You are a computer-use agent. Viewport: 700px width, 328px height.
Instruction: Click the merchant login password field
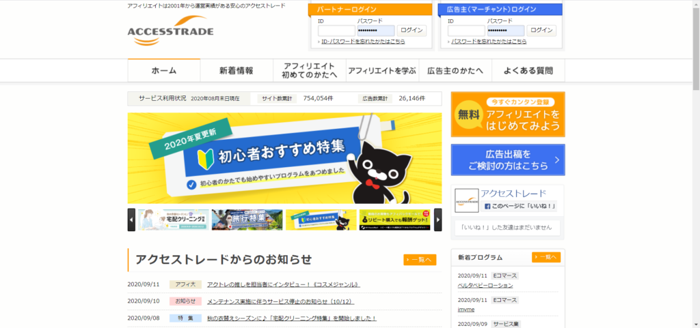(x=506, y=31)
